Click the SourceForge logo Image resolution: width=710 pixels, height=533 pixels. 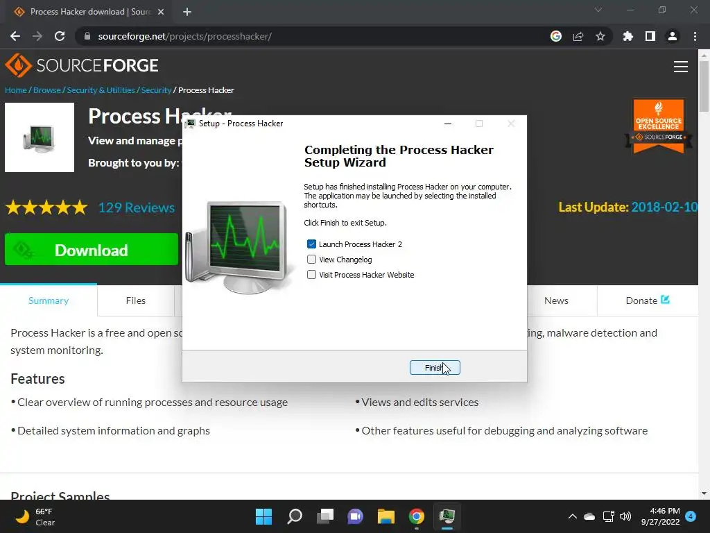(82, 65)
